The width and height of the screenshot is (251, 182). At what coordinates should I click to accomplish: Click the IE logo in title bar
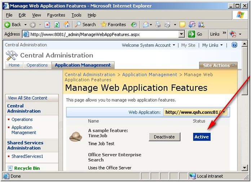point(6,6)
